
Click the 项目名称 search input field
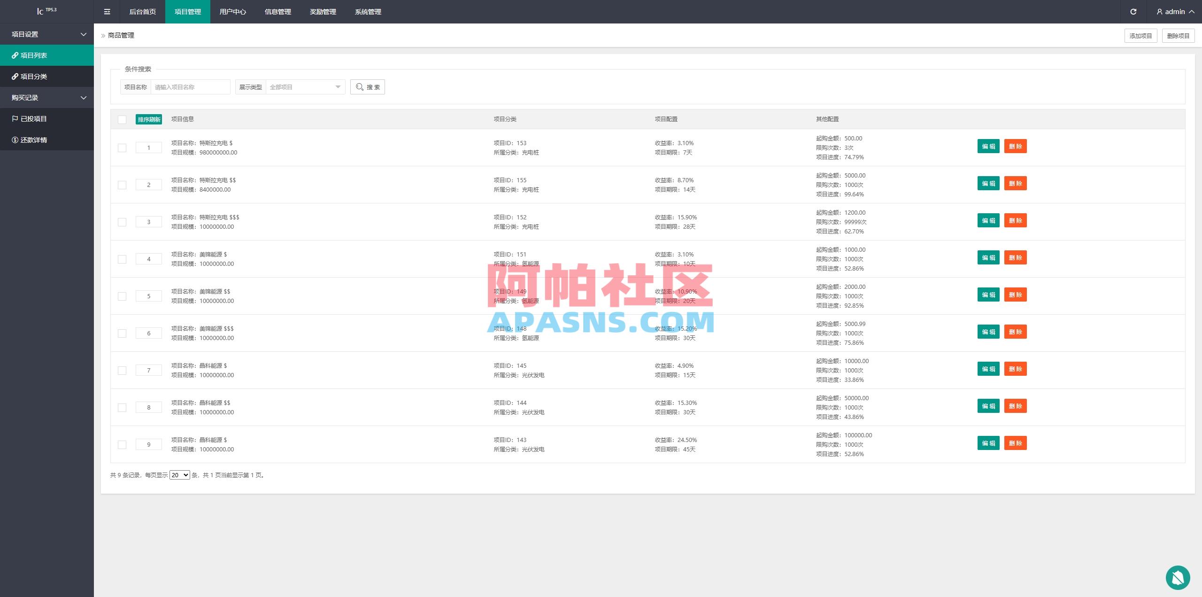[190, 86]
